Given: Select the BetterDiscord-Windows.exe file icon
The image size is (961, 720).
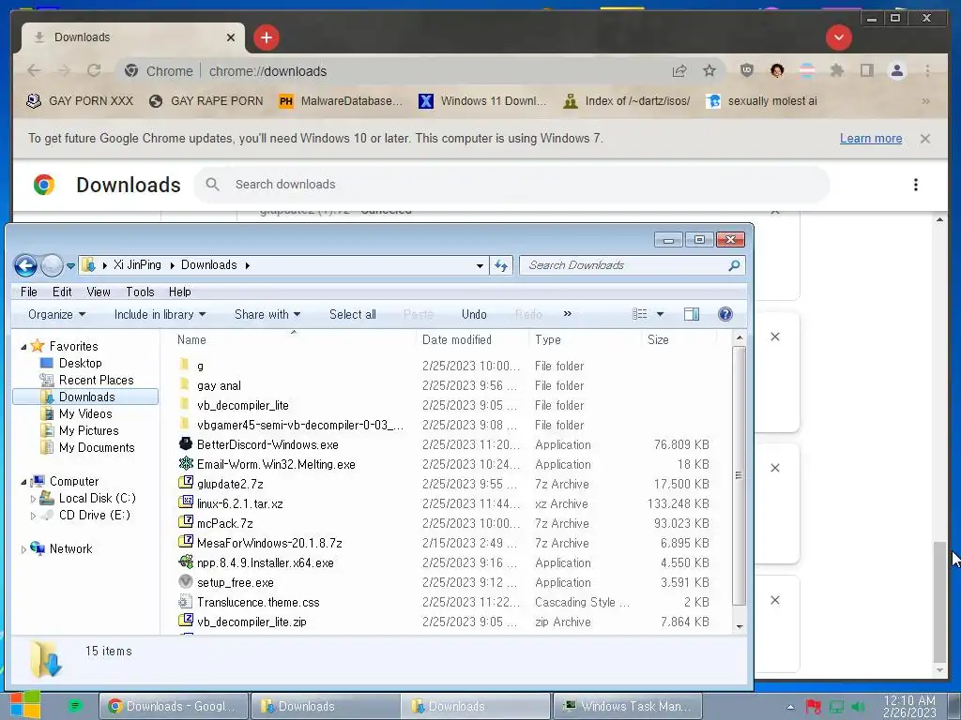Looking at the screenshot, I should (x=185, y=443).
